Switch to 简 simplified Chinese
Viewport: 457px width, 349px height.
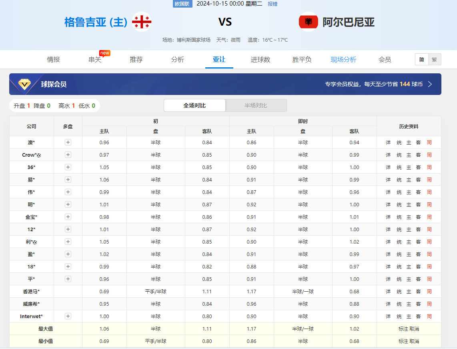[422, 60]
